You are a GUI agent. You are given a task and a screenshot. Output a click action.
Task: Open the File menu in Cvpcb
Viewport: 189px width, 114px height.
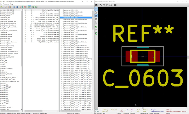coord(1,4)
